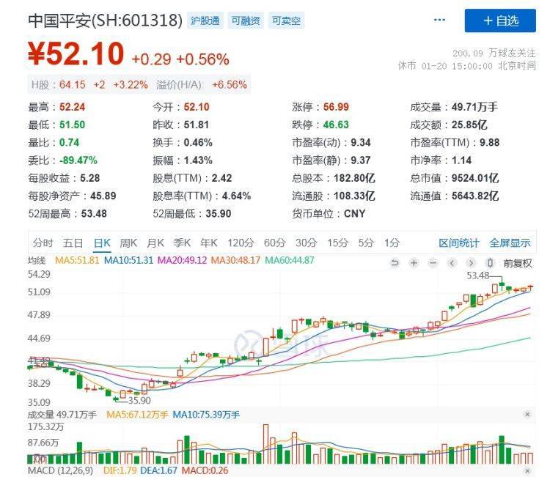Click the 市净率 value 1.14
The width and height of the screenshot is (550, 477).
[461, 160]
